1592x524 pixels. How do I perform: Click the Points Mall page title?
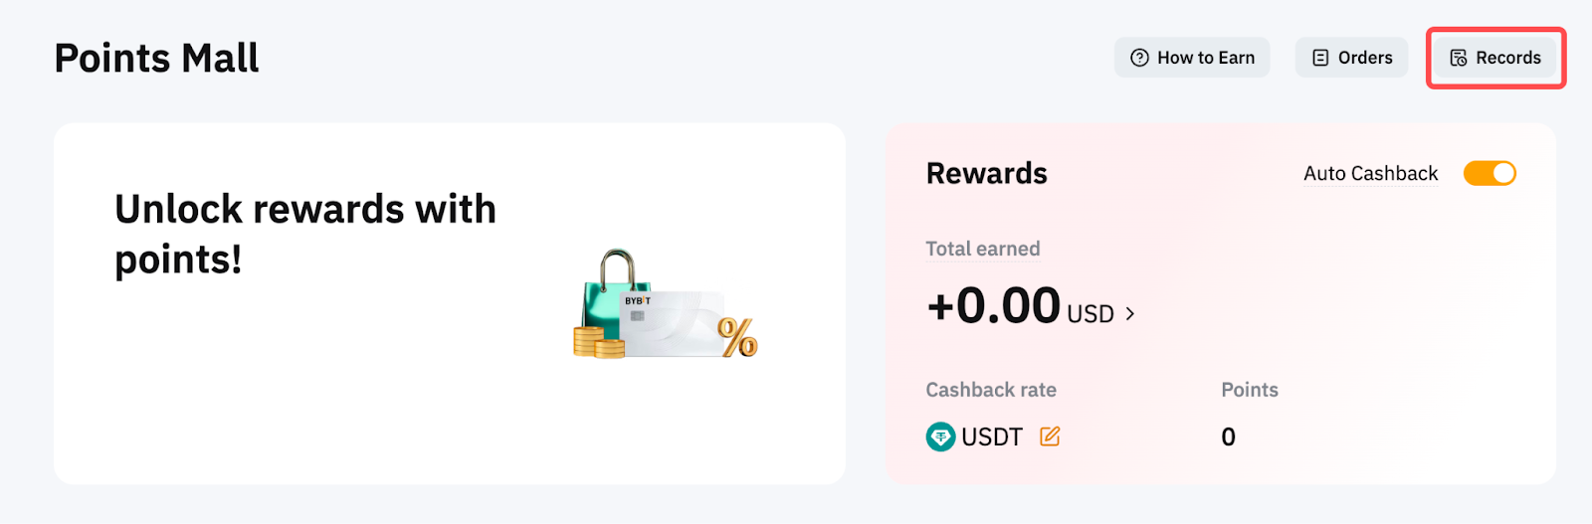[156, 59]
